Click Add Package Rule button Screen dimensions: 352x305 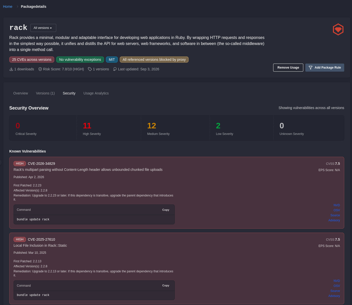click(325, 68)
